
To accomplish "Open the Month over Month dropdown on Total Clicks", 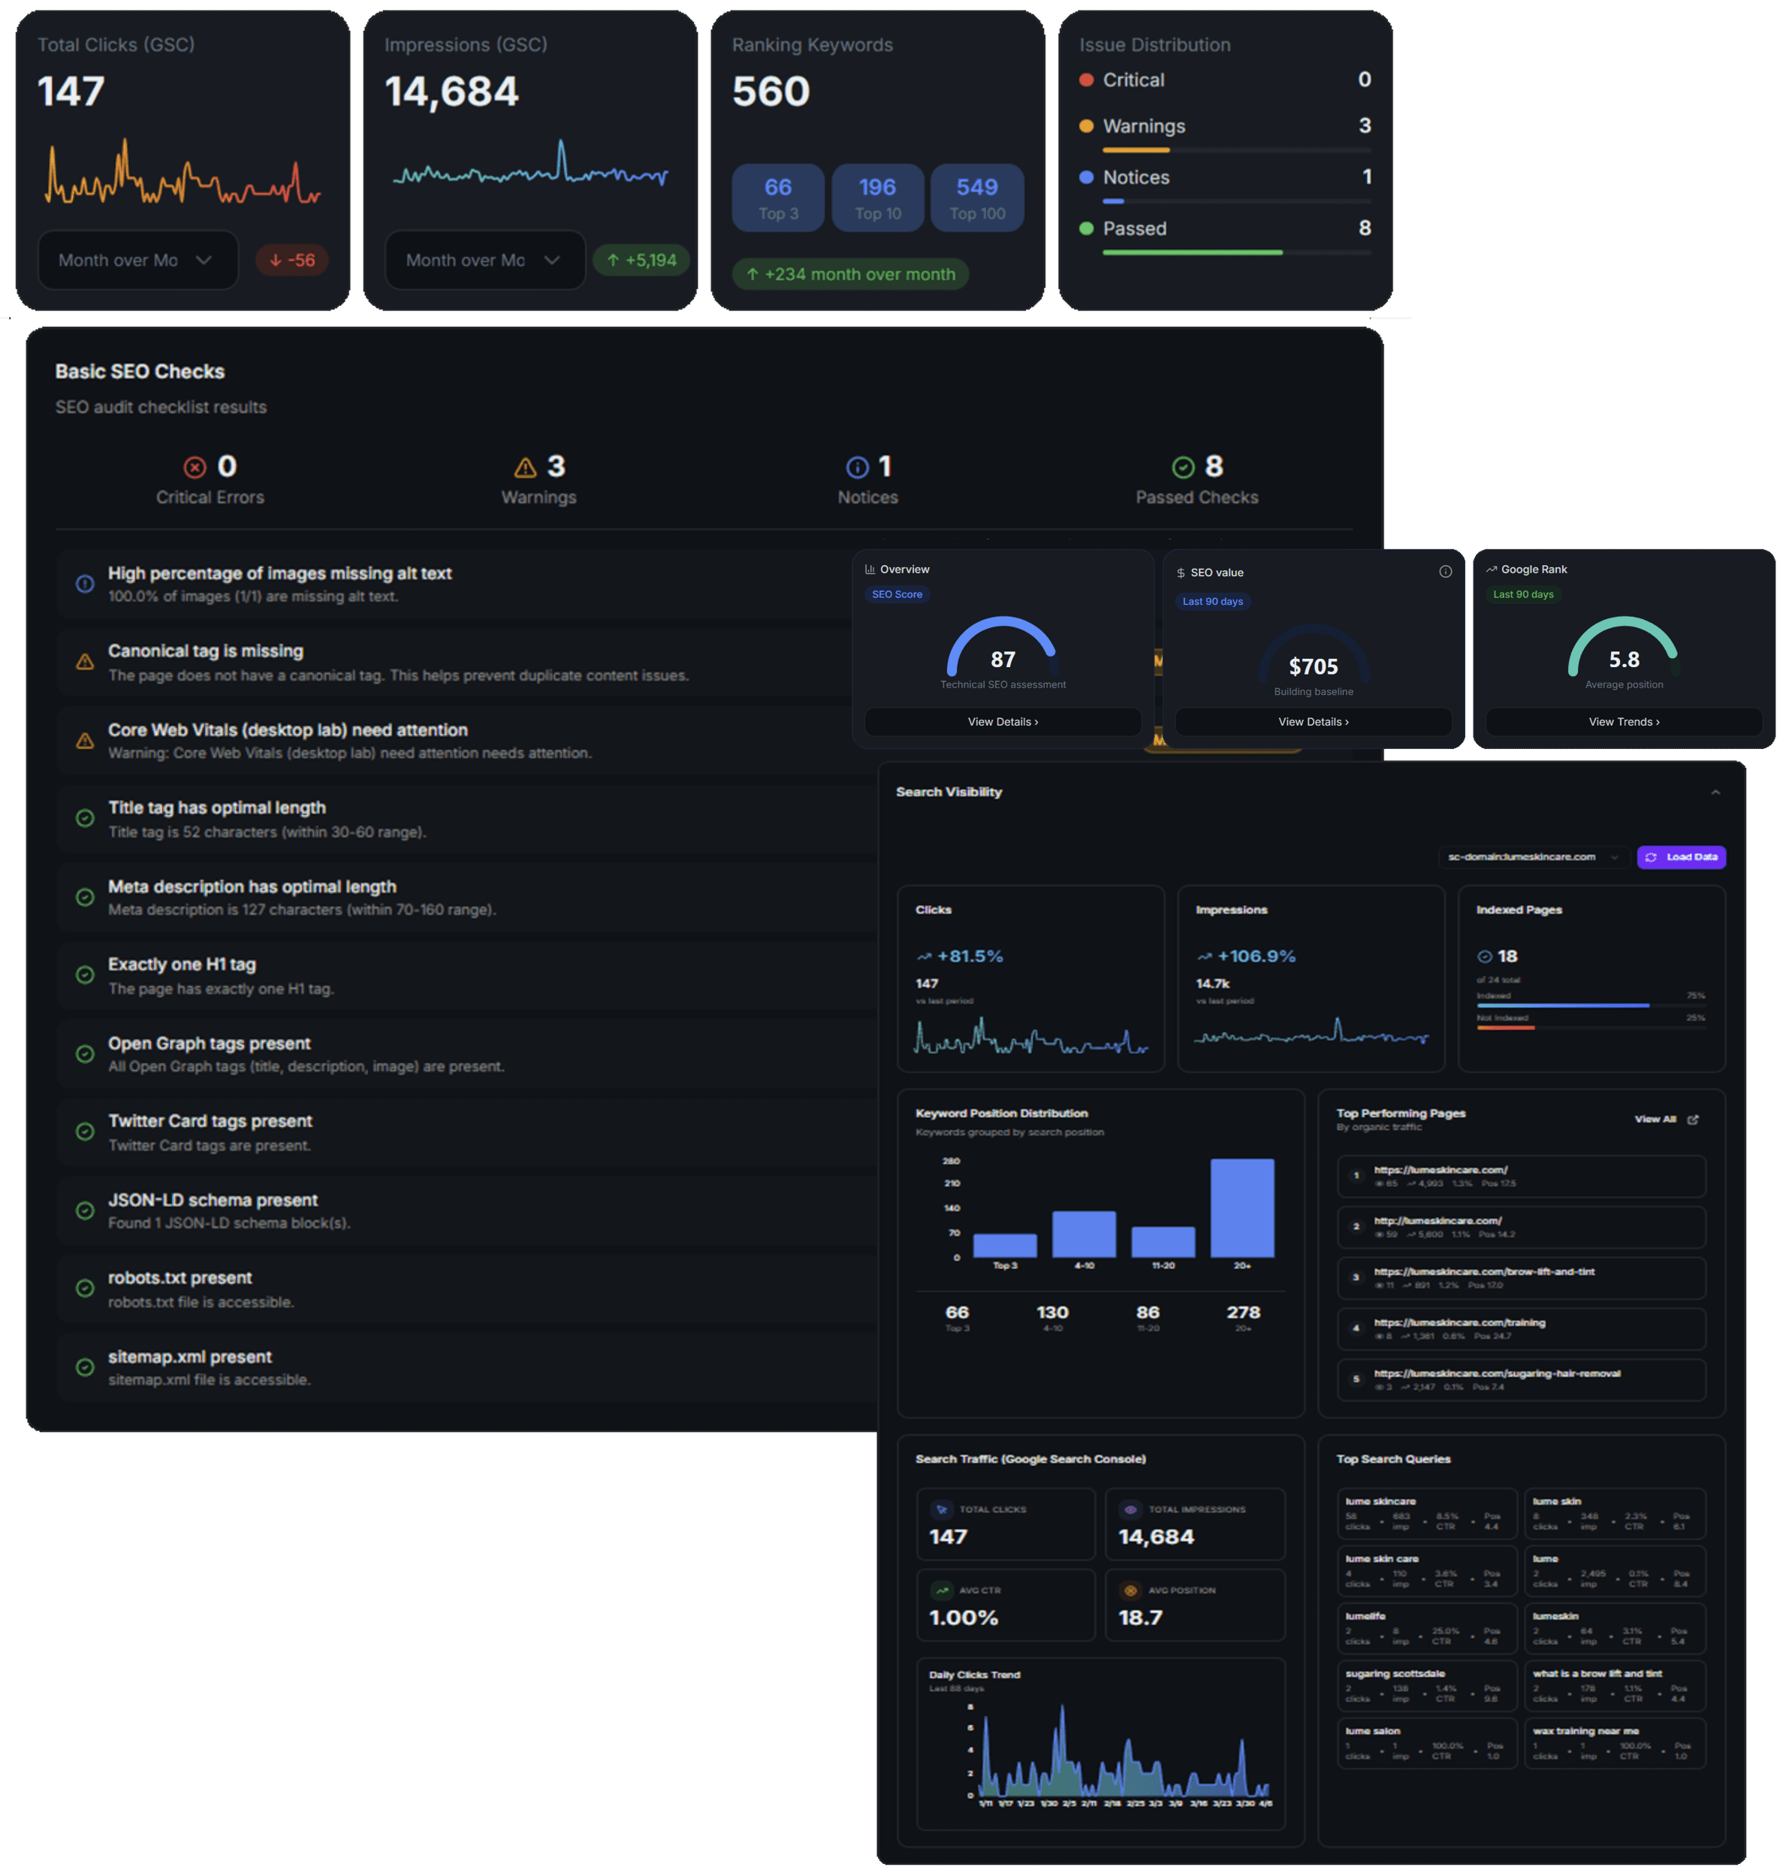I will point(137,259).
